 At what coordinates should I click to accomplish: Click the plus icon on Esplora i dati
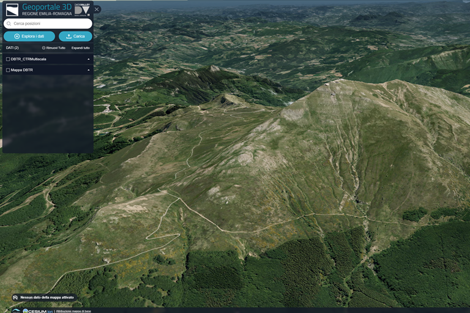click(x=17, y=37)
